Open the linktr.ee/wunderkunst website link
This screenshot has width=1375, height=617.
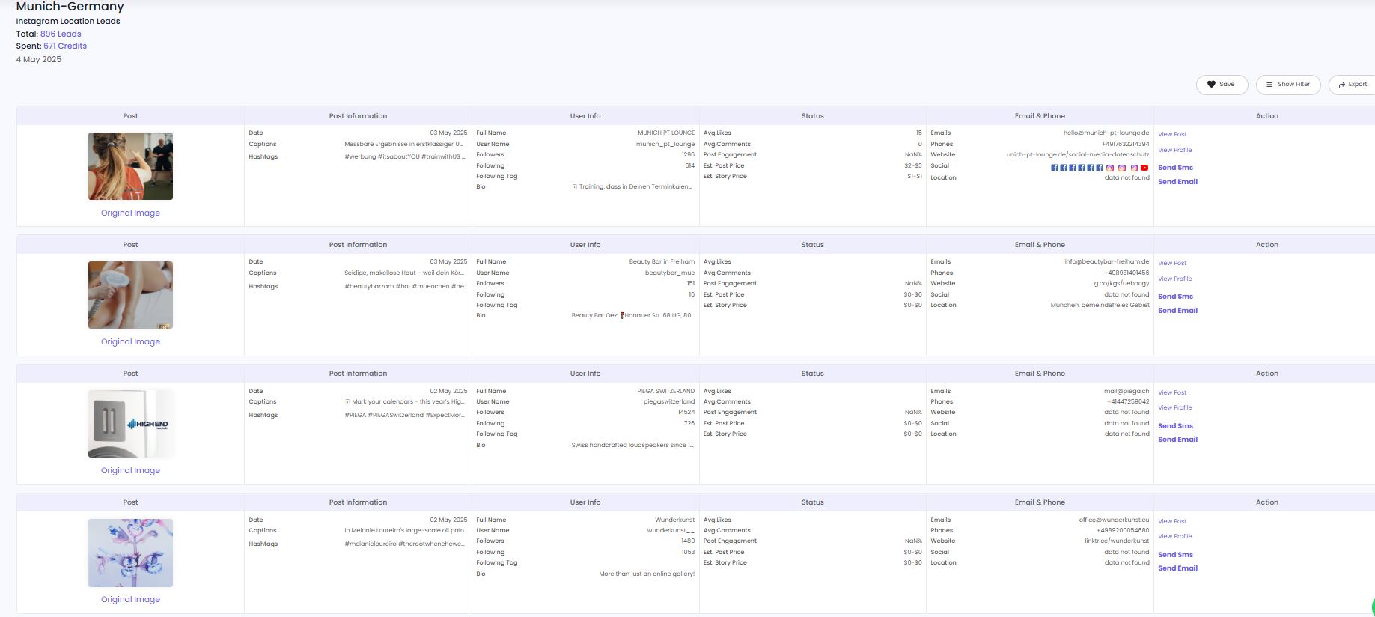(x=1117, y=541)
